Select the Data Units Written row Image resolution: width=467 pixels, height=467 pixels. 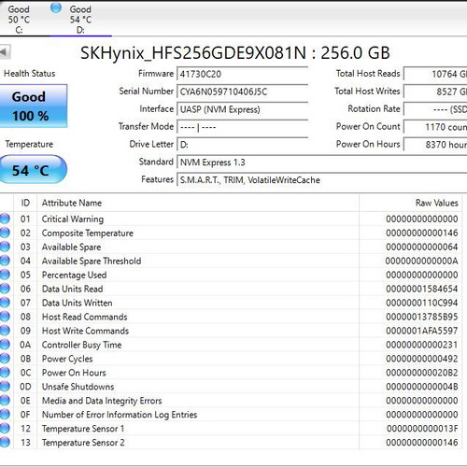[x=231, y=303]
